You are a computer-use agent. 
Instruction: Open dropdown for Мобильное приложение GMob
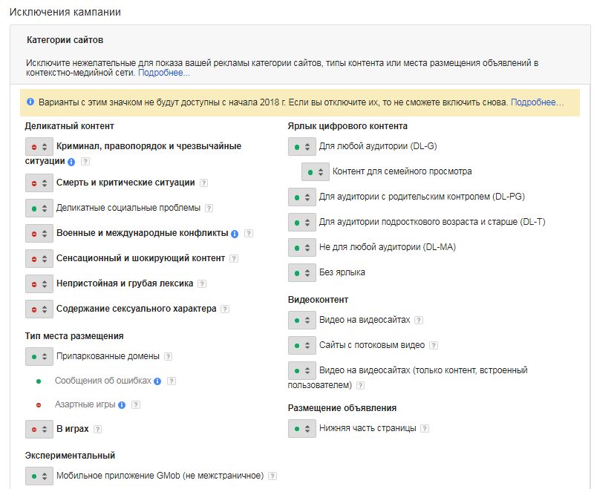(39, 476)
